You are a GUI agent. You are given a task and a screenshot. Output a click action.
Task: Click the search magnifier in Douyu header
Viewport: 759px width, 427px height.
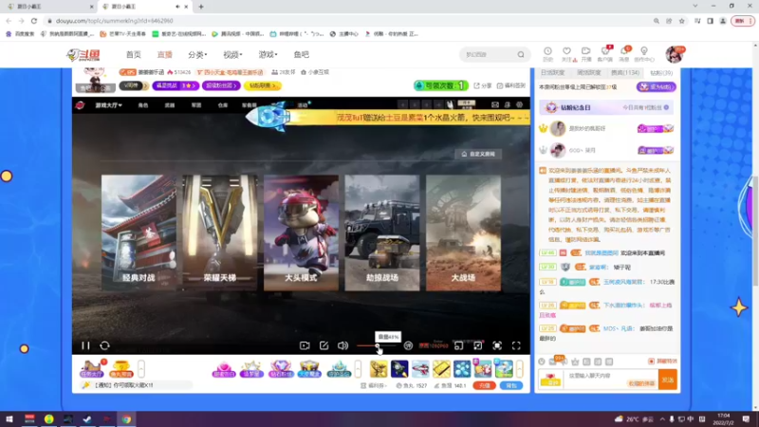click(x=521, y=55)
